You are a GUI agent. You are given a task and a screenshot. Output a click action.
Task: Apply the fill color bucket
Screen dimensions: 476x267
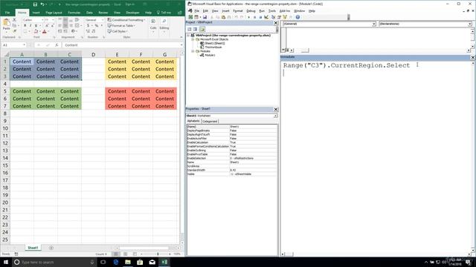36,31
